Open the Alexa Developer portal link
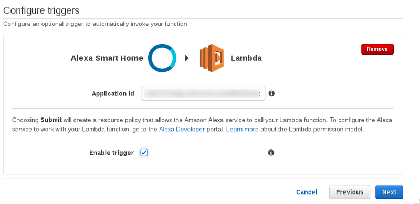 182,130
